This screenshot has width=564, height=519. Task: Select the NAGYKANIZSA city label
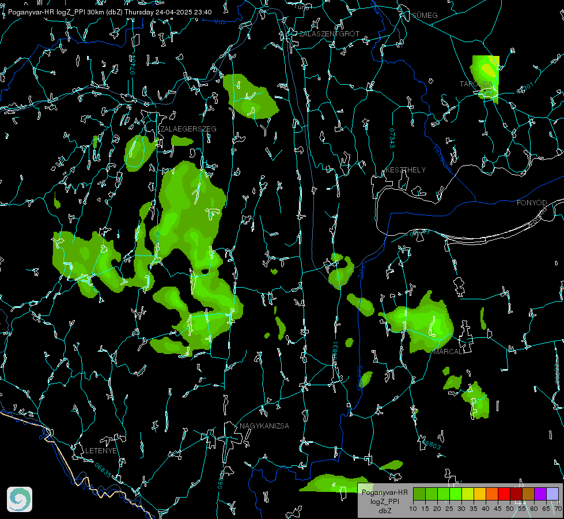coord(264,426)
